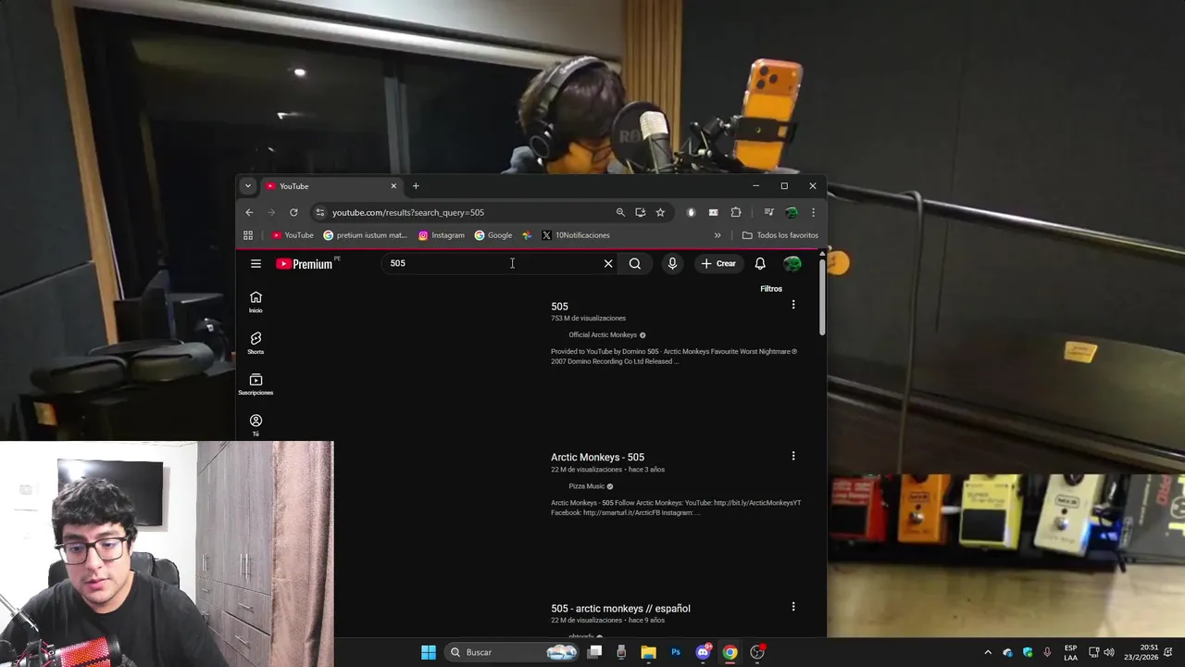Reload the page

click(293, 213)
